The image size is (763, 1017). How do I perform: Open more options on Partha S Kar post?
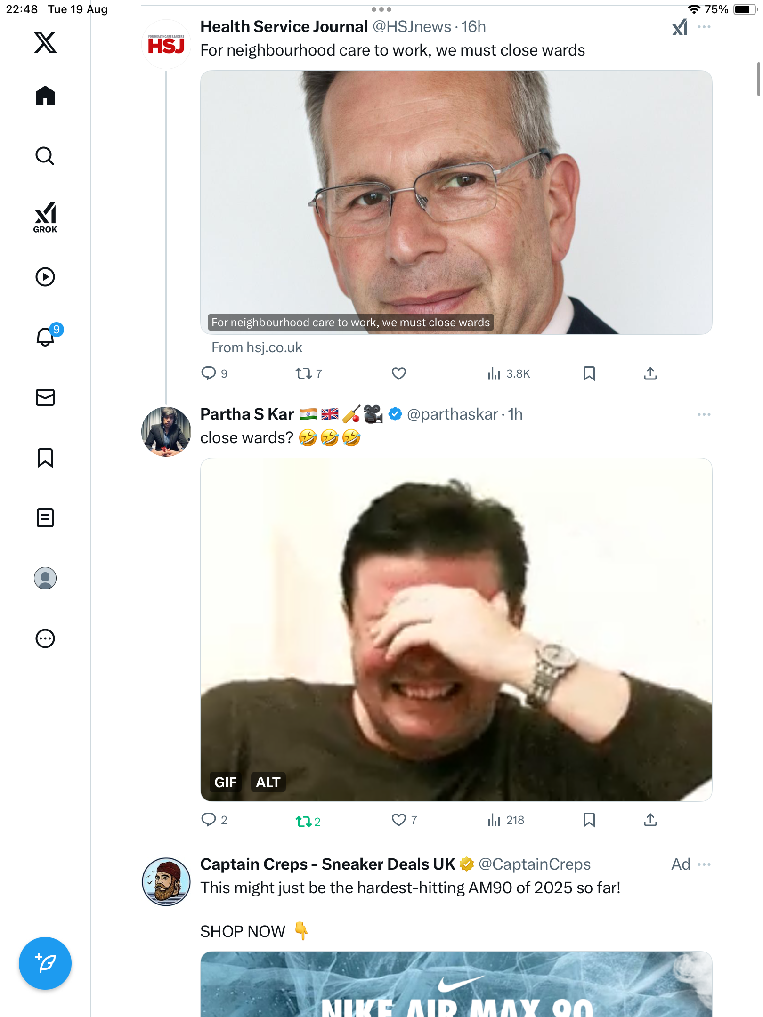pos(704,414)
